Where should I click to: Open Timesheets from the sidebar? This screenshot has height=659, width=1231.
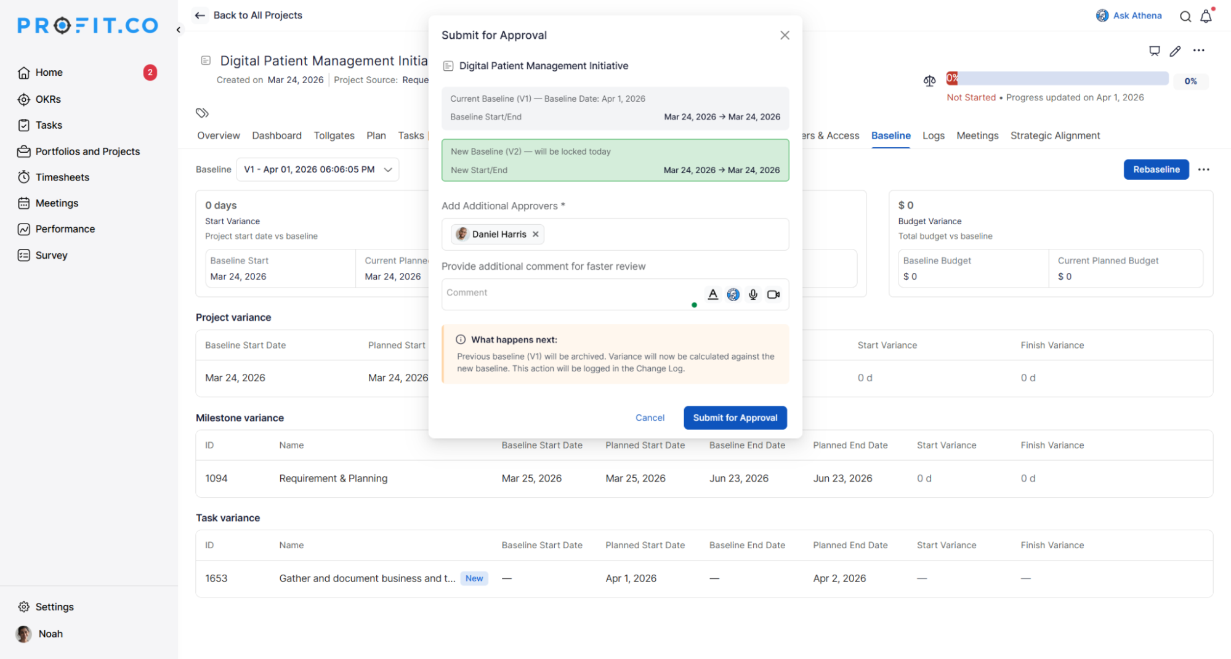coord(62,177)
